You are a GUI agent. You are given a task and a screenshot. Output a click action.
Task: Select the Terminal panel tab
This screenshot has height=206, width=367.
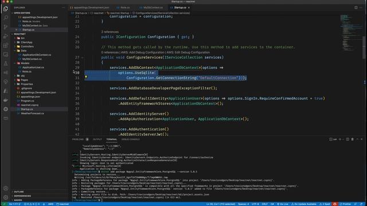point(111,140)
